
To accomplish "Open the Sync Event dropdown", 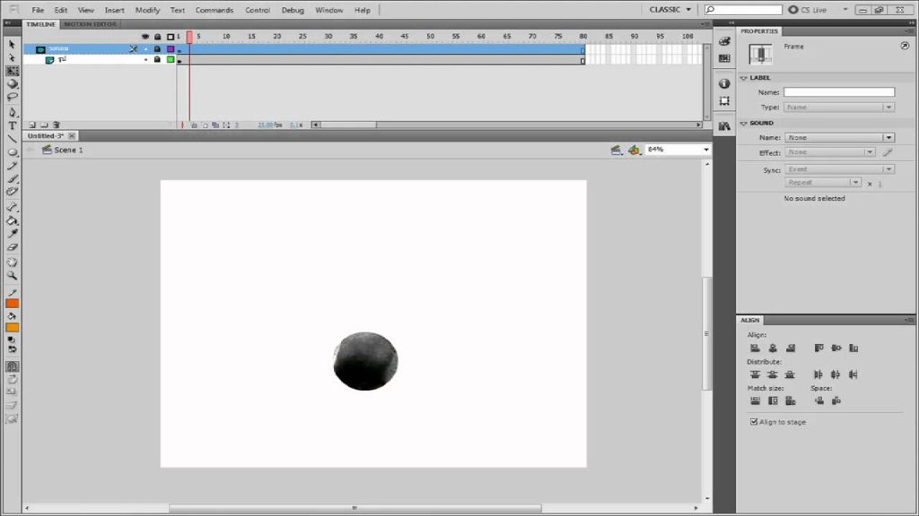I will click(839, 169).
